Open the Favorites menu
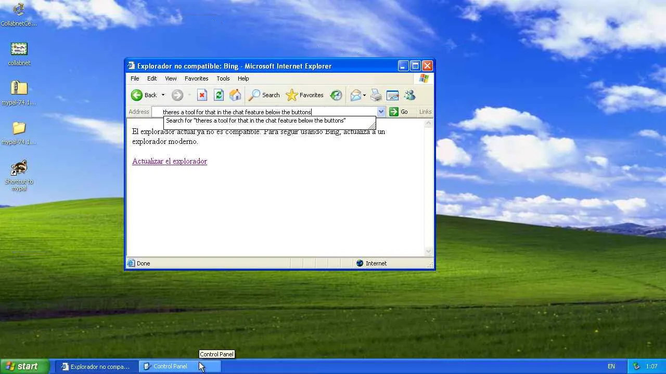This screenshot has width=666, height=374. pyautogui.click(x=196, y=78)
